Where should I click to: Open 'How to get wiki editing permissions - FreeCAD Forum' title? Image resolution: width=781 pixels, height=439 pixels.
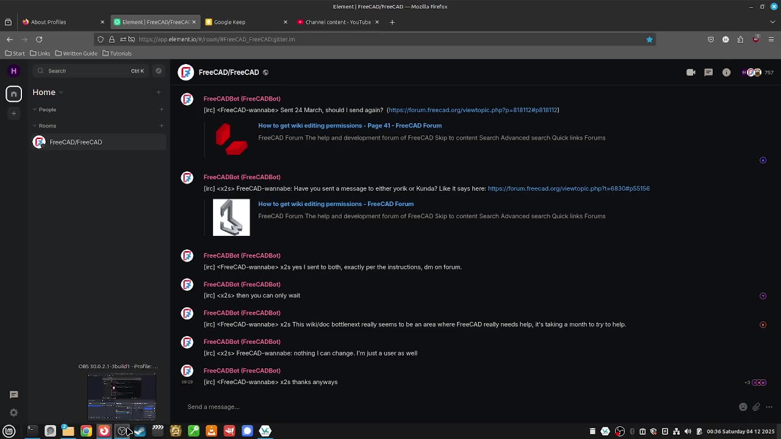(336, 204)
